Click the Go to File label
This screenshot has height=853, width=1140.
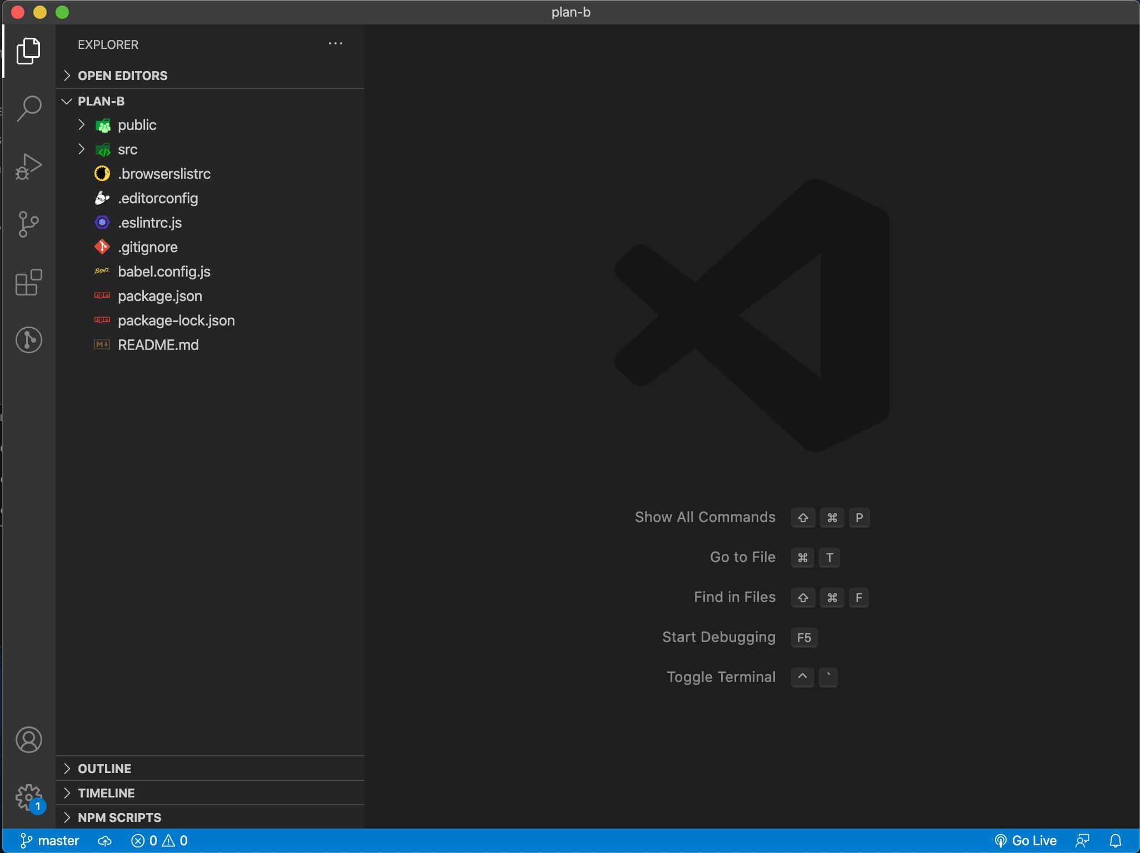point(743,557)
